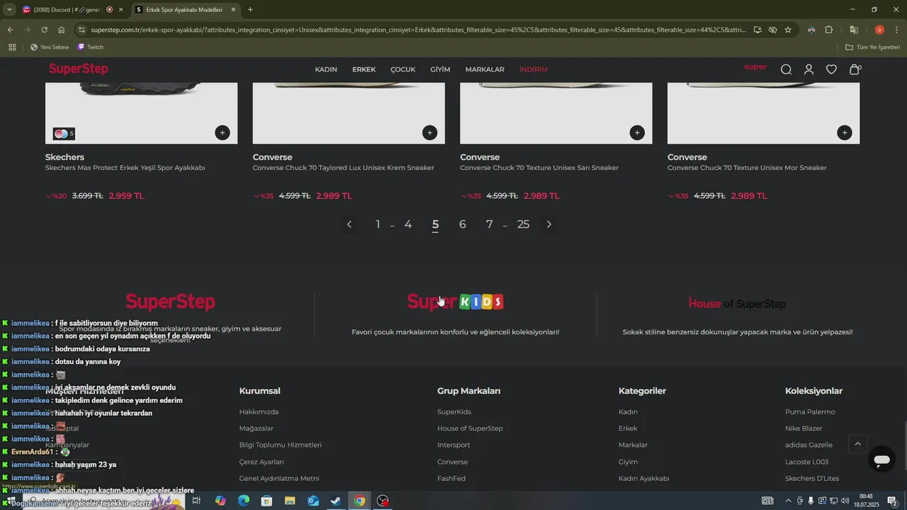907x510 pixels.
Task: Open the tab search dropdown arrow
Action: 9,10
